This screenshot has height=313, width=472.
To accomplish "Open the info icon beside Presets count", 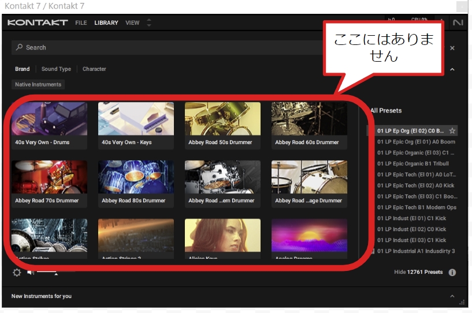I will point(452,272).
